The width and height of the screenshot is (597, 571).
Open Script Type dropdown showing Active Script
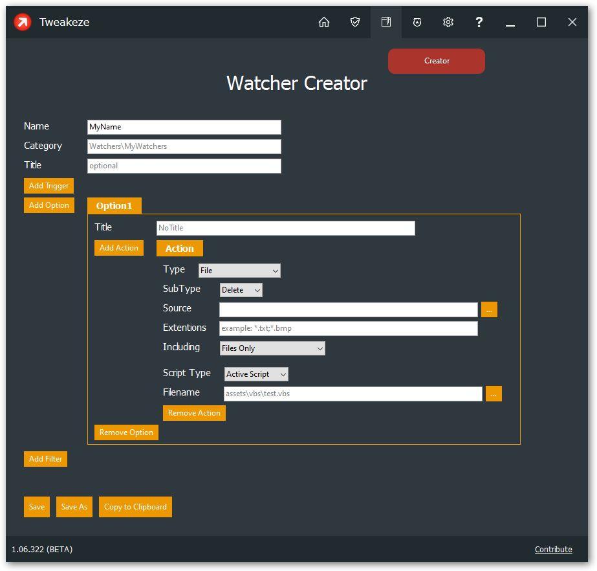tap(256, 374)
